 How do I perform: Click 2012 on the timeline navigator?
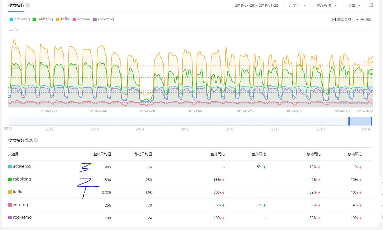pyautogui.click(x=49, y=129)
